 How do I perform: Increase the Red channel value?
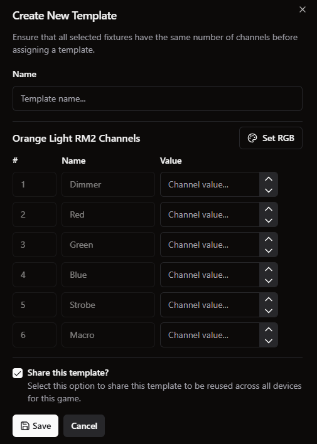269,209
